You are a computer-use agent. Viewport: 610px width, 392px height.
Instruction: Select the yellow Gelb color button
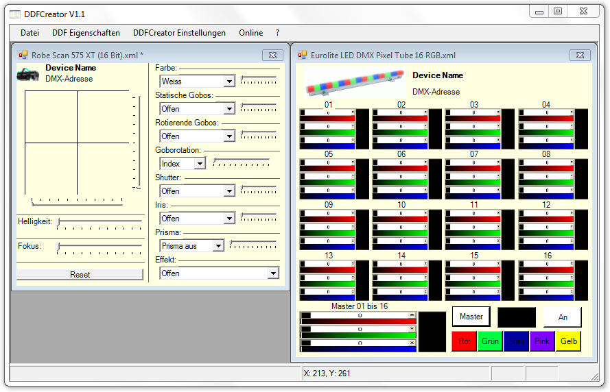click(569, 341)
